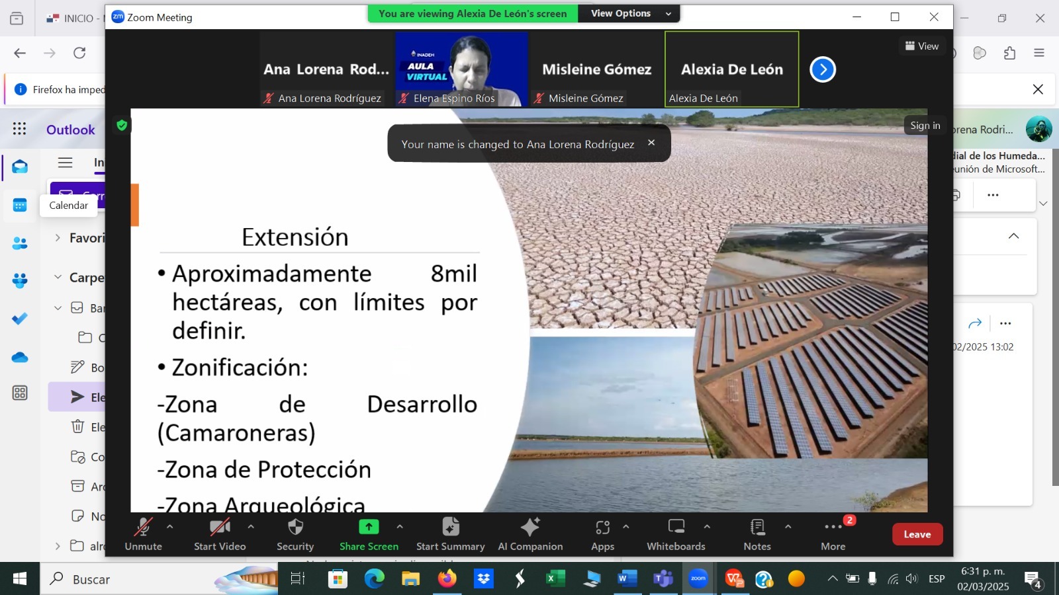Open Task View on taskbar

pyautogui.click(x=298, y=579)
